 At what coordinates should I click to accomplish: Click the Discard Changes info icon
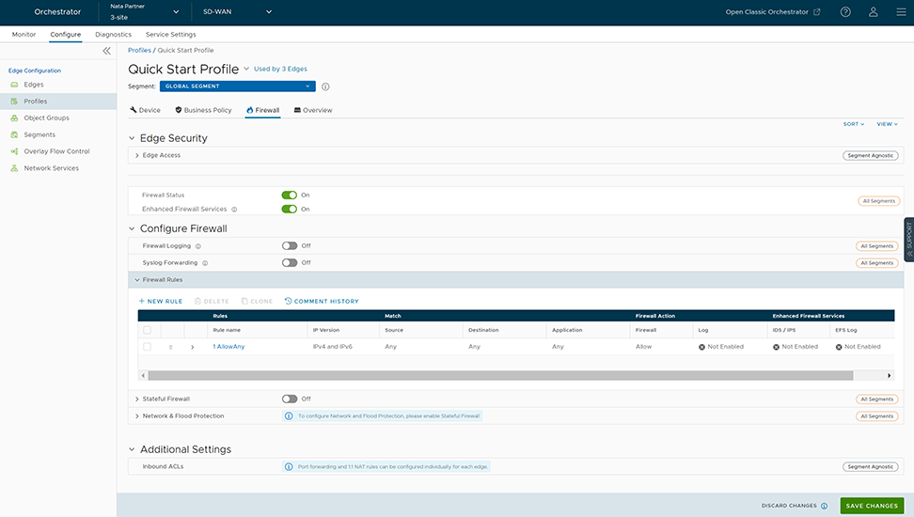click(825, 506)
